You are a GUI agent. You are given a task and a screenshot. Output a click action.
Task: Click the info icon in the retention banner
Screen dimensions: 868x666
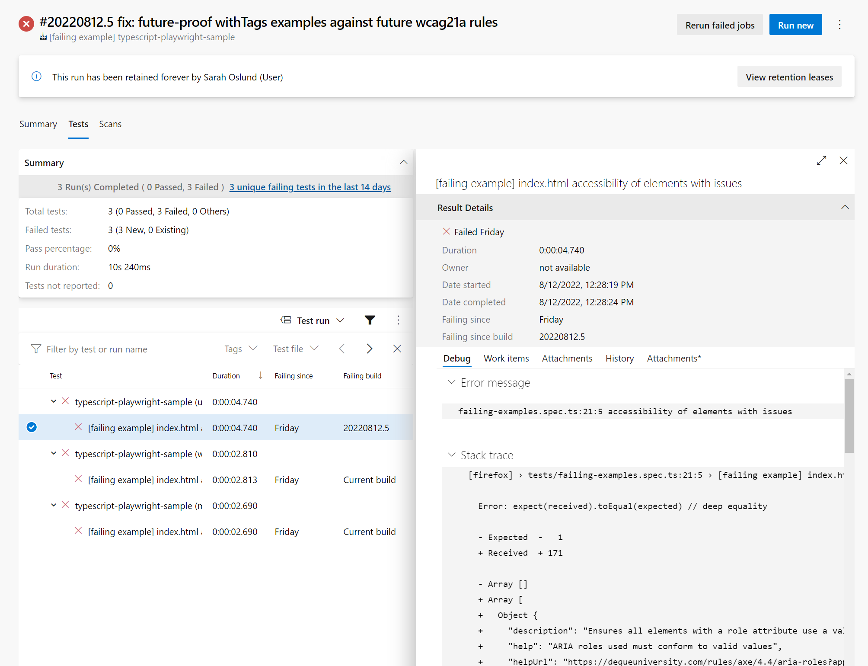37,77
